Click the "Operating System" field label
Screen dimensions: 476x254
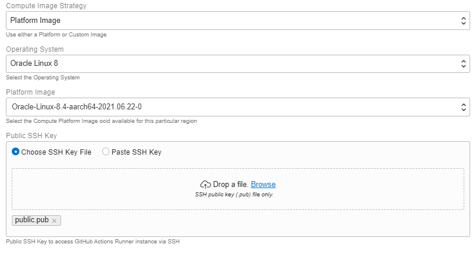[35, 49]
